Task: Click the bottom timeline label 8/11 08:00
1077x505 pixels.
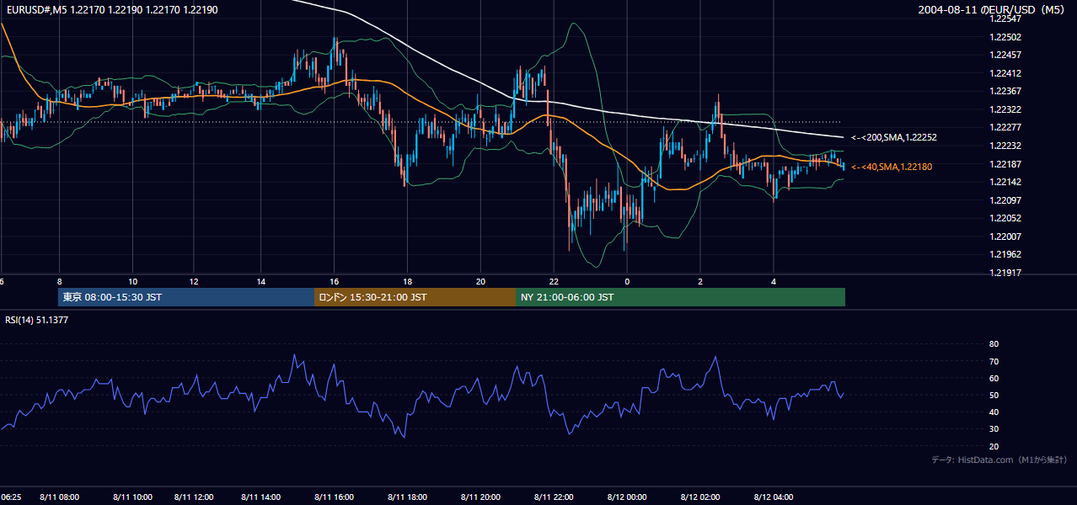Action: coord(59,497)
